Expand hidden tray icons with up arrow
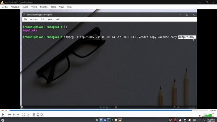The height and width of the screenshot is (122, 217). click(203, 120)
